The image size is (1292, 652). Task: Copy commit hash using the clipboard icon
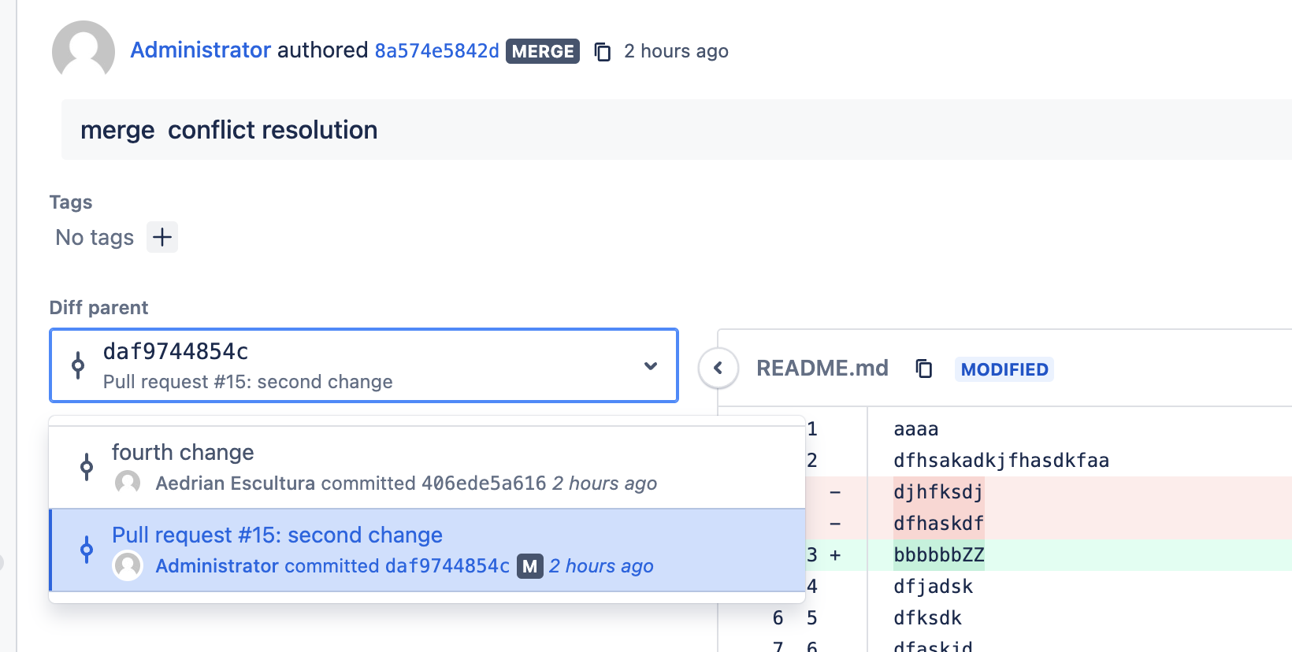(x=603, y=51)
